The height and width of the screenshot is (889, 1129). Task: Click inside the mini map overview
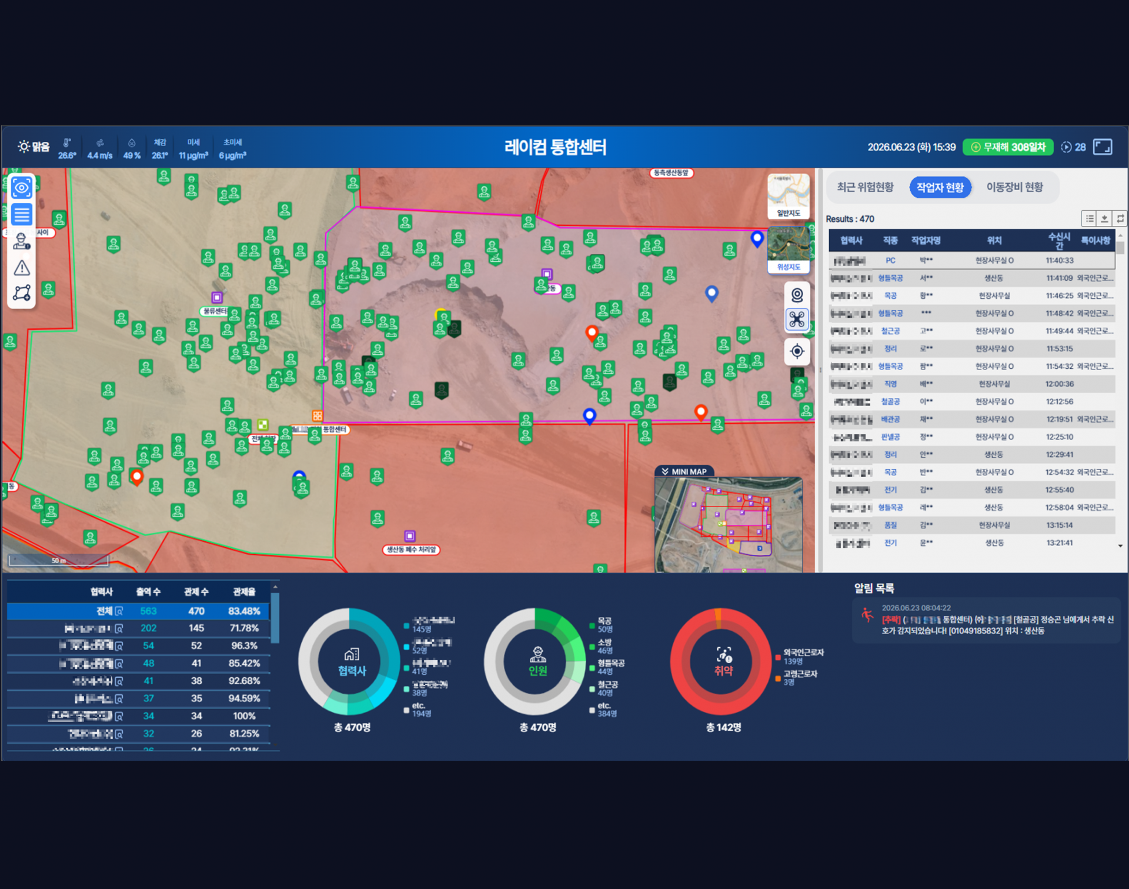[x=729, y=524]
